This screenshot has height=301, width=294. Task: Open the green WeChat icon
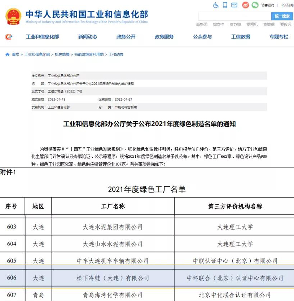point(255,5)
